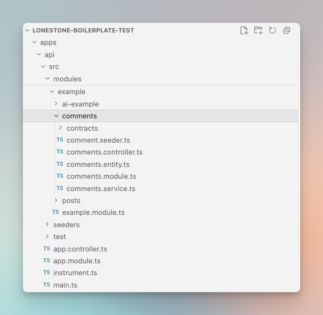Collapse the comments folder
Viewport: 323px width, 315px height.
[56, 116]
